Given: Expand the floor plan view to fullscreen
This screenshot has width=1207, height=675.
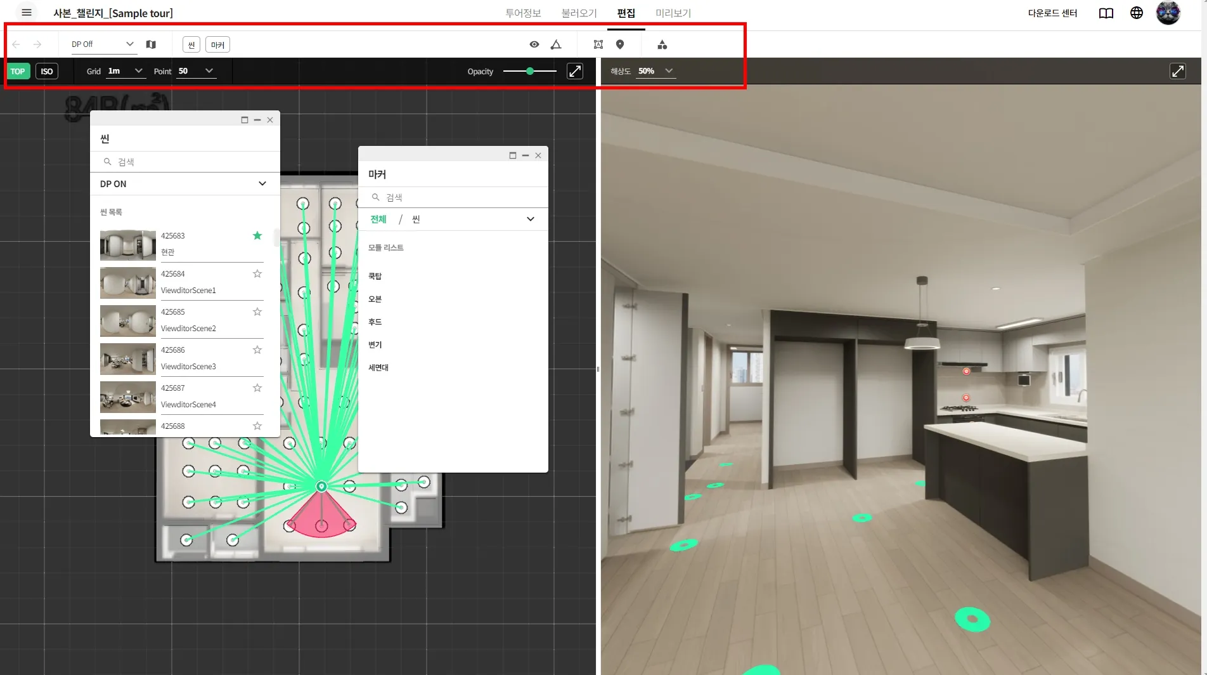Looking at the screenshot, I should point(575,71).
